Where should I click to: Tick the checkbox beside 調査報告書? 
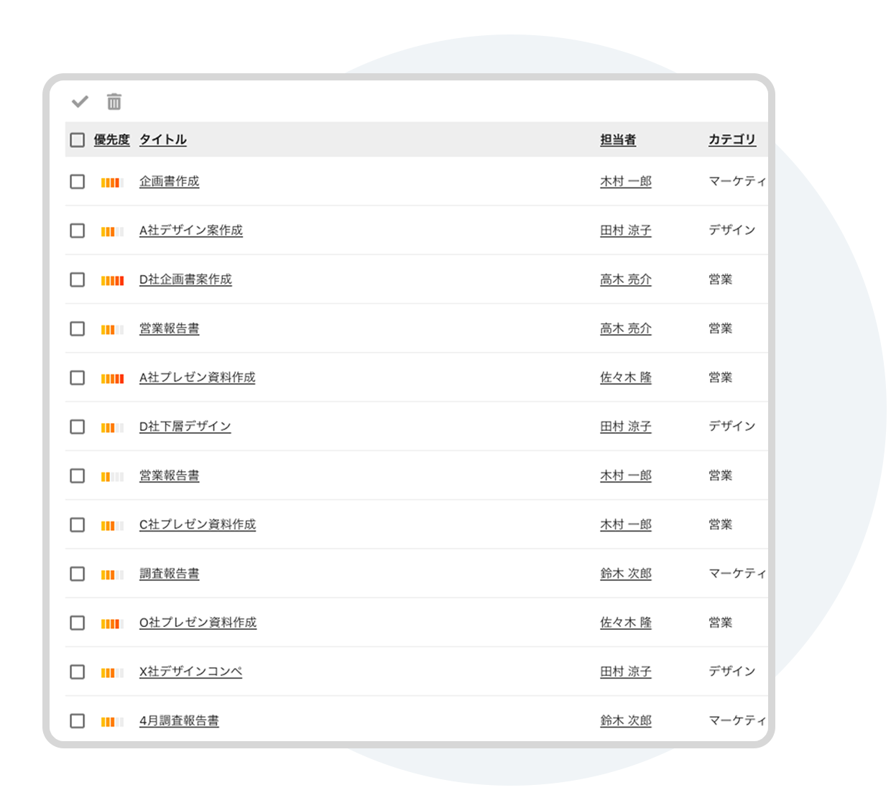pyautogui.click(x=78, y=574)
